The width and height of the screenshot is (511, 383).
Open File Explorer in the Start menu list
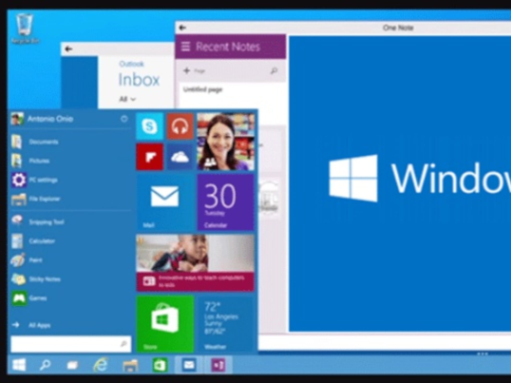click(x=36, y=199)
